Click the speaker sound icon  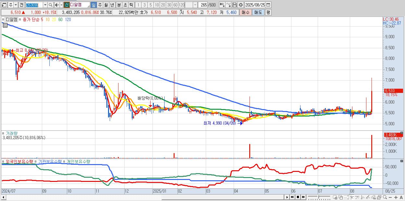coord(57,5)
